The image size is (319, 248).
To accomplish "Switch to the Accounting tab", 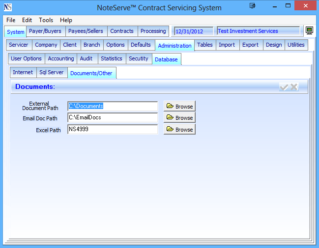I will [61, 58].
